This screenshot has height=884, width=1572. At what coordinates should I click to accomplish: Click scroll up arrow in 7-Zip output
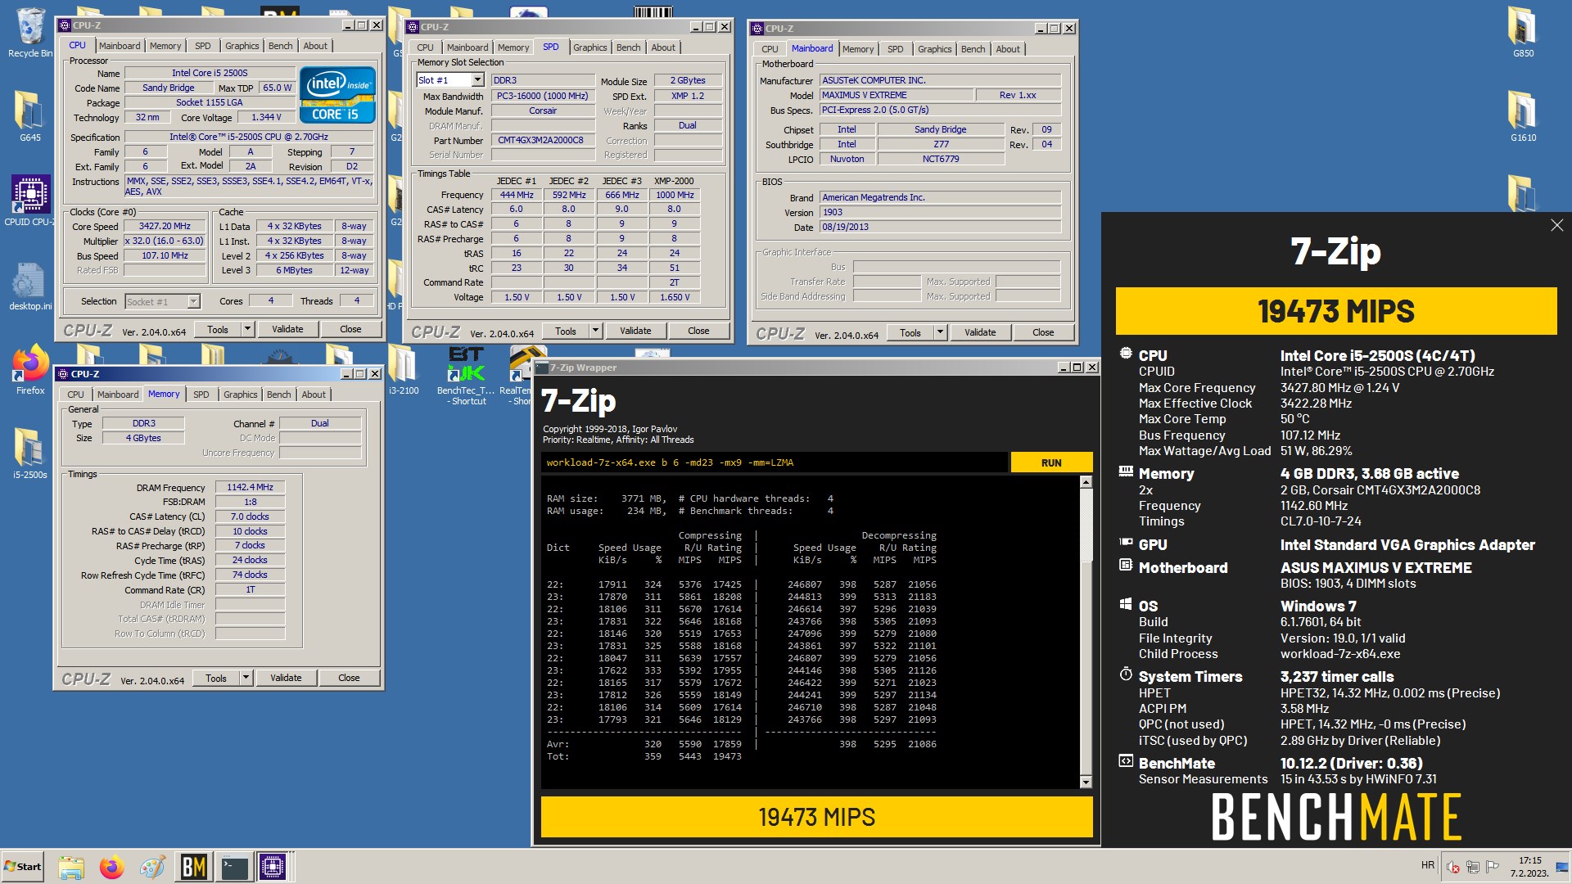tap(1086, 482)
